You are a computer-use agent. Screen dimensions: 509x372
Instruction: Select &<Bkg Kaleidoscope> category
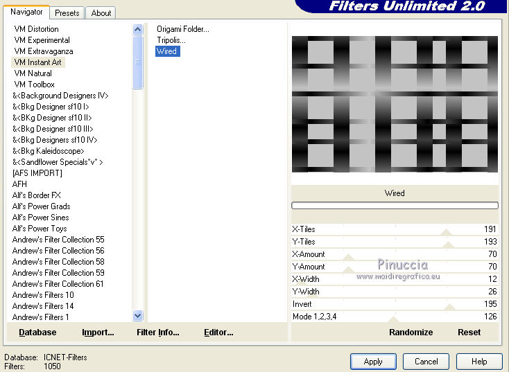tap(49, 151)
